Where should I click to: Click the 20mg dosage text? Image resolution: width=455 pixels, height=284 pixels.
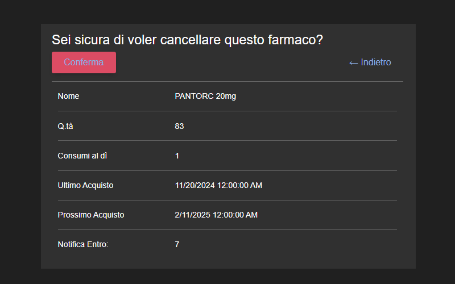click(226, 97)
